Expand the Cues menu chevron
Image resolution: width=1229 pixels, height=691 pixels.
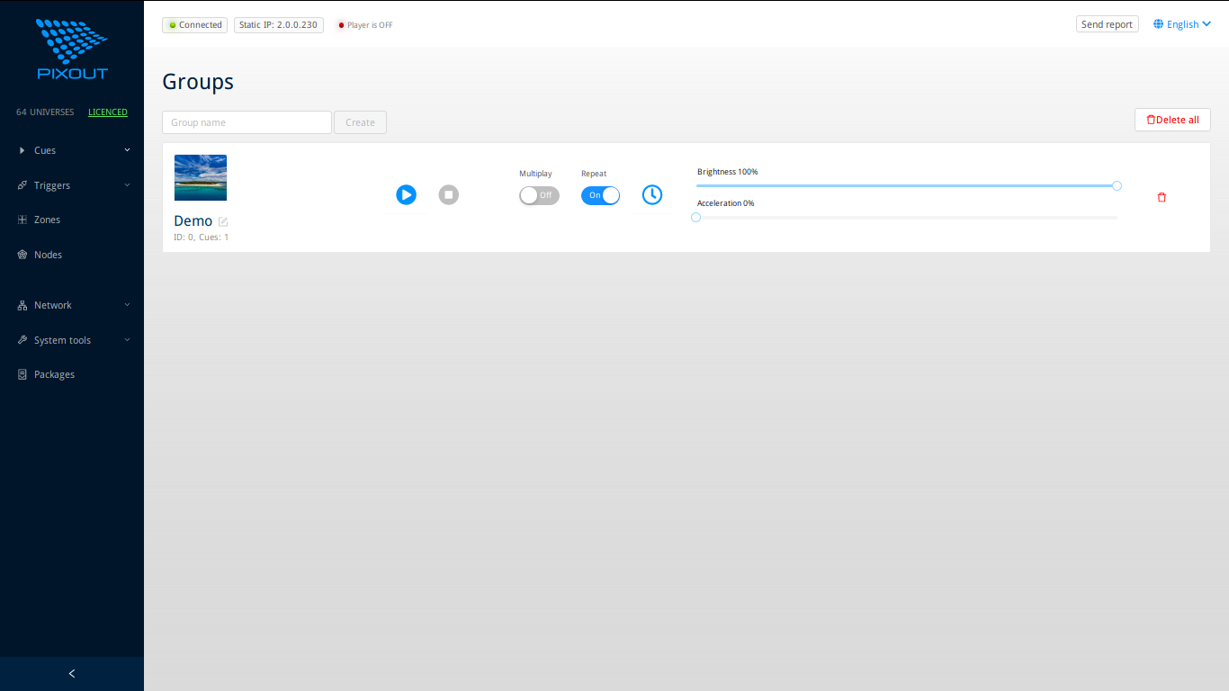point(127,150)
